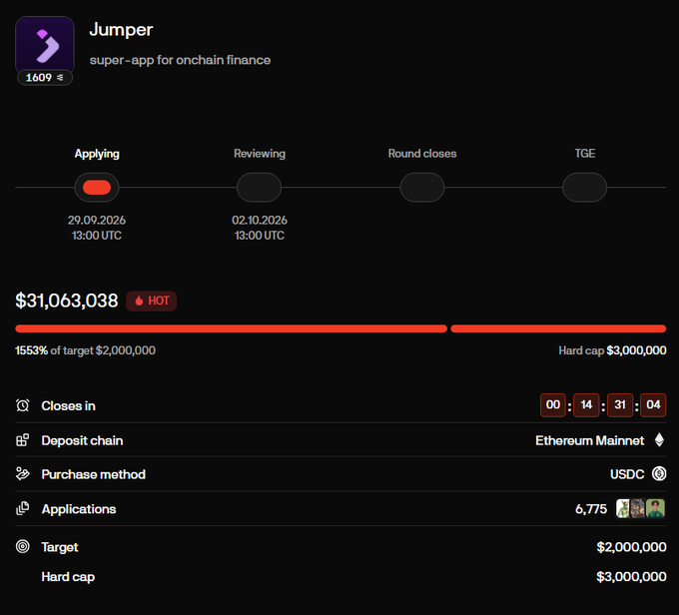Click the Purchase method hand-coins icon
Viewport: 679px width, 615px height.
pos(23,474)
